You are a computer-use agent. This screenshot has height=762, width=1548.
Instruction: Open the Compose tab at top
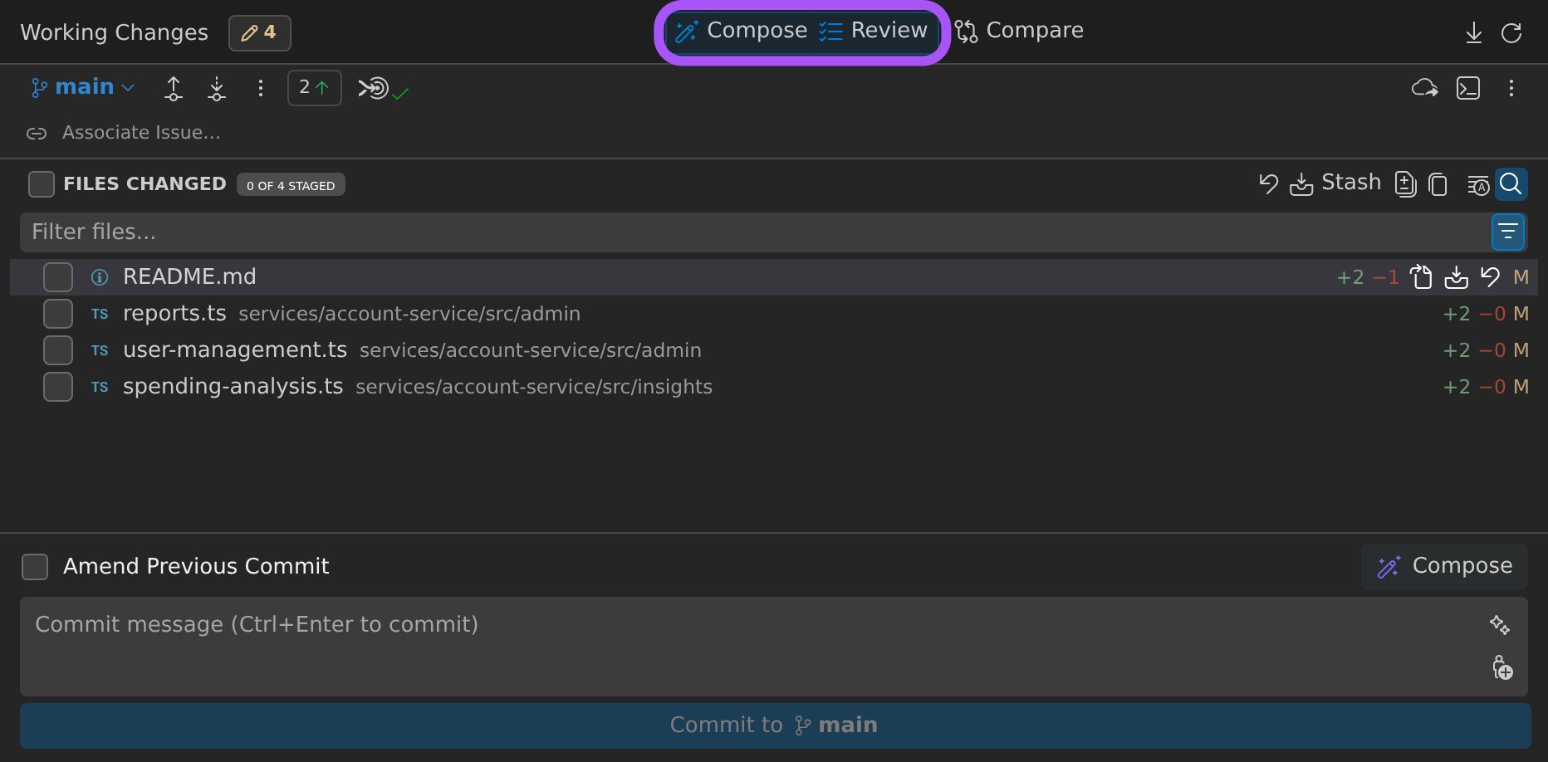(741, 32)
